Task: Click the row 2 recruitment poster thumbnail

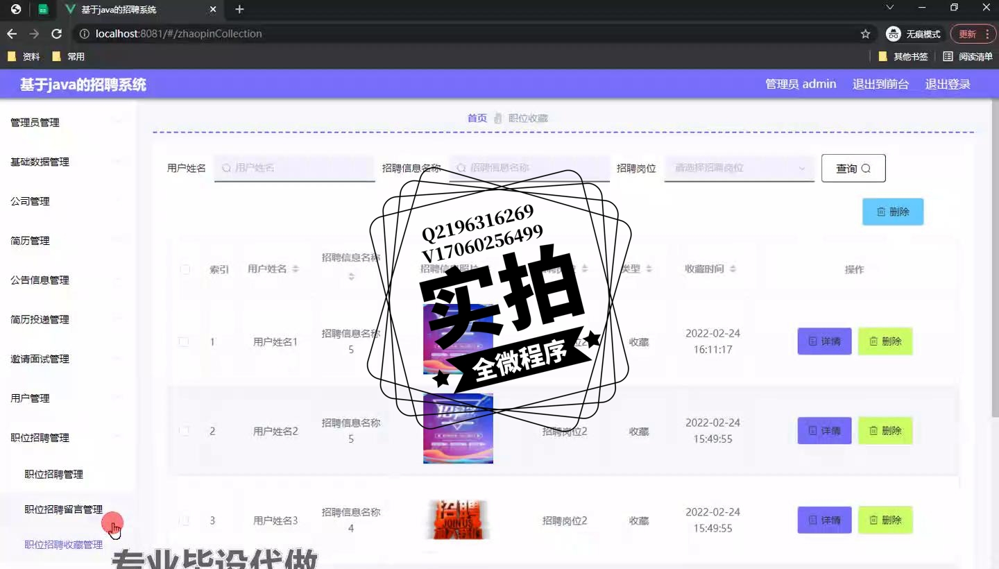Action: (458, 428)
